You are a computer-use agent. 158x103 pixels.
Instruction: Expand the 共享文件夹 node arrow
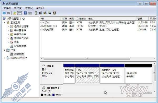8,34
